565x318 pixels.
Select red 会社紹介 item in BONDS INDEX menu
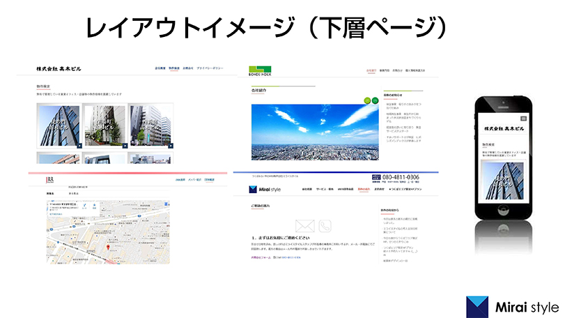[x=371, y=70]
